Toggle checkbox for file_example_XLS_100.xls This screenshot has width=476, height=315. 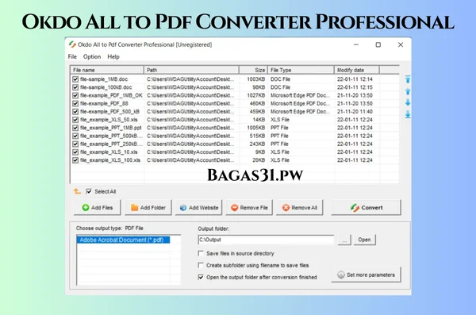pyautogui.click(x=75, y=160)
